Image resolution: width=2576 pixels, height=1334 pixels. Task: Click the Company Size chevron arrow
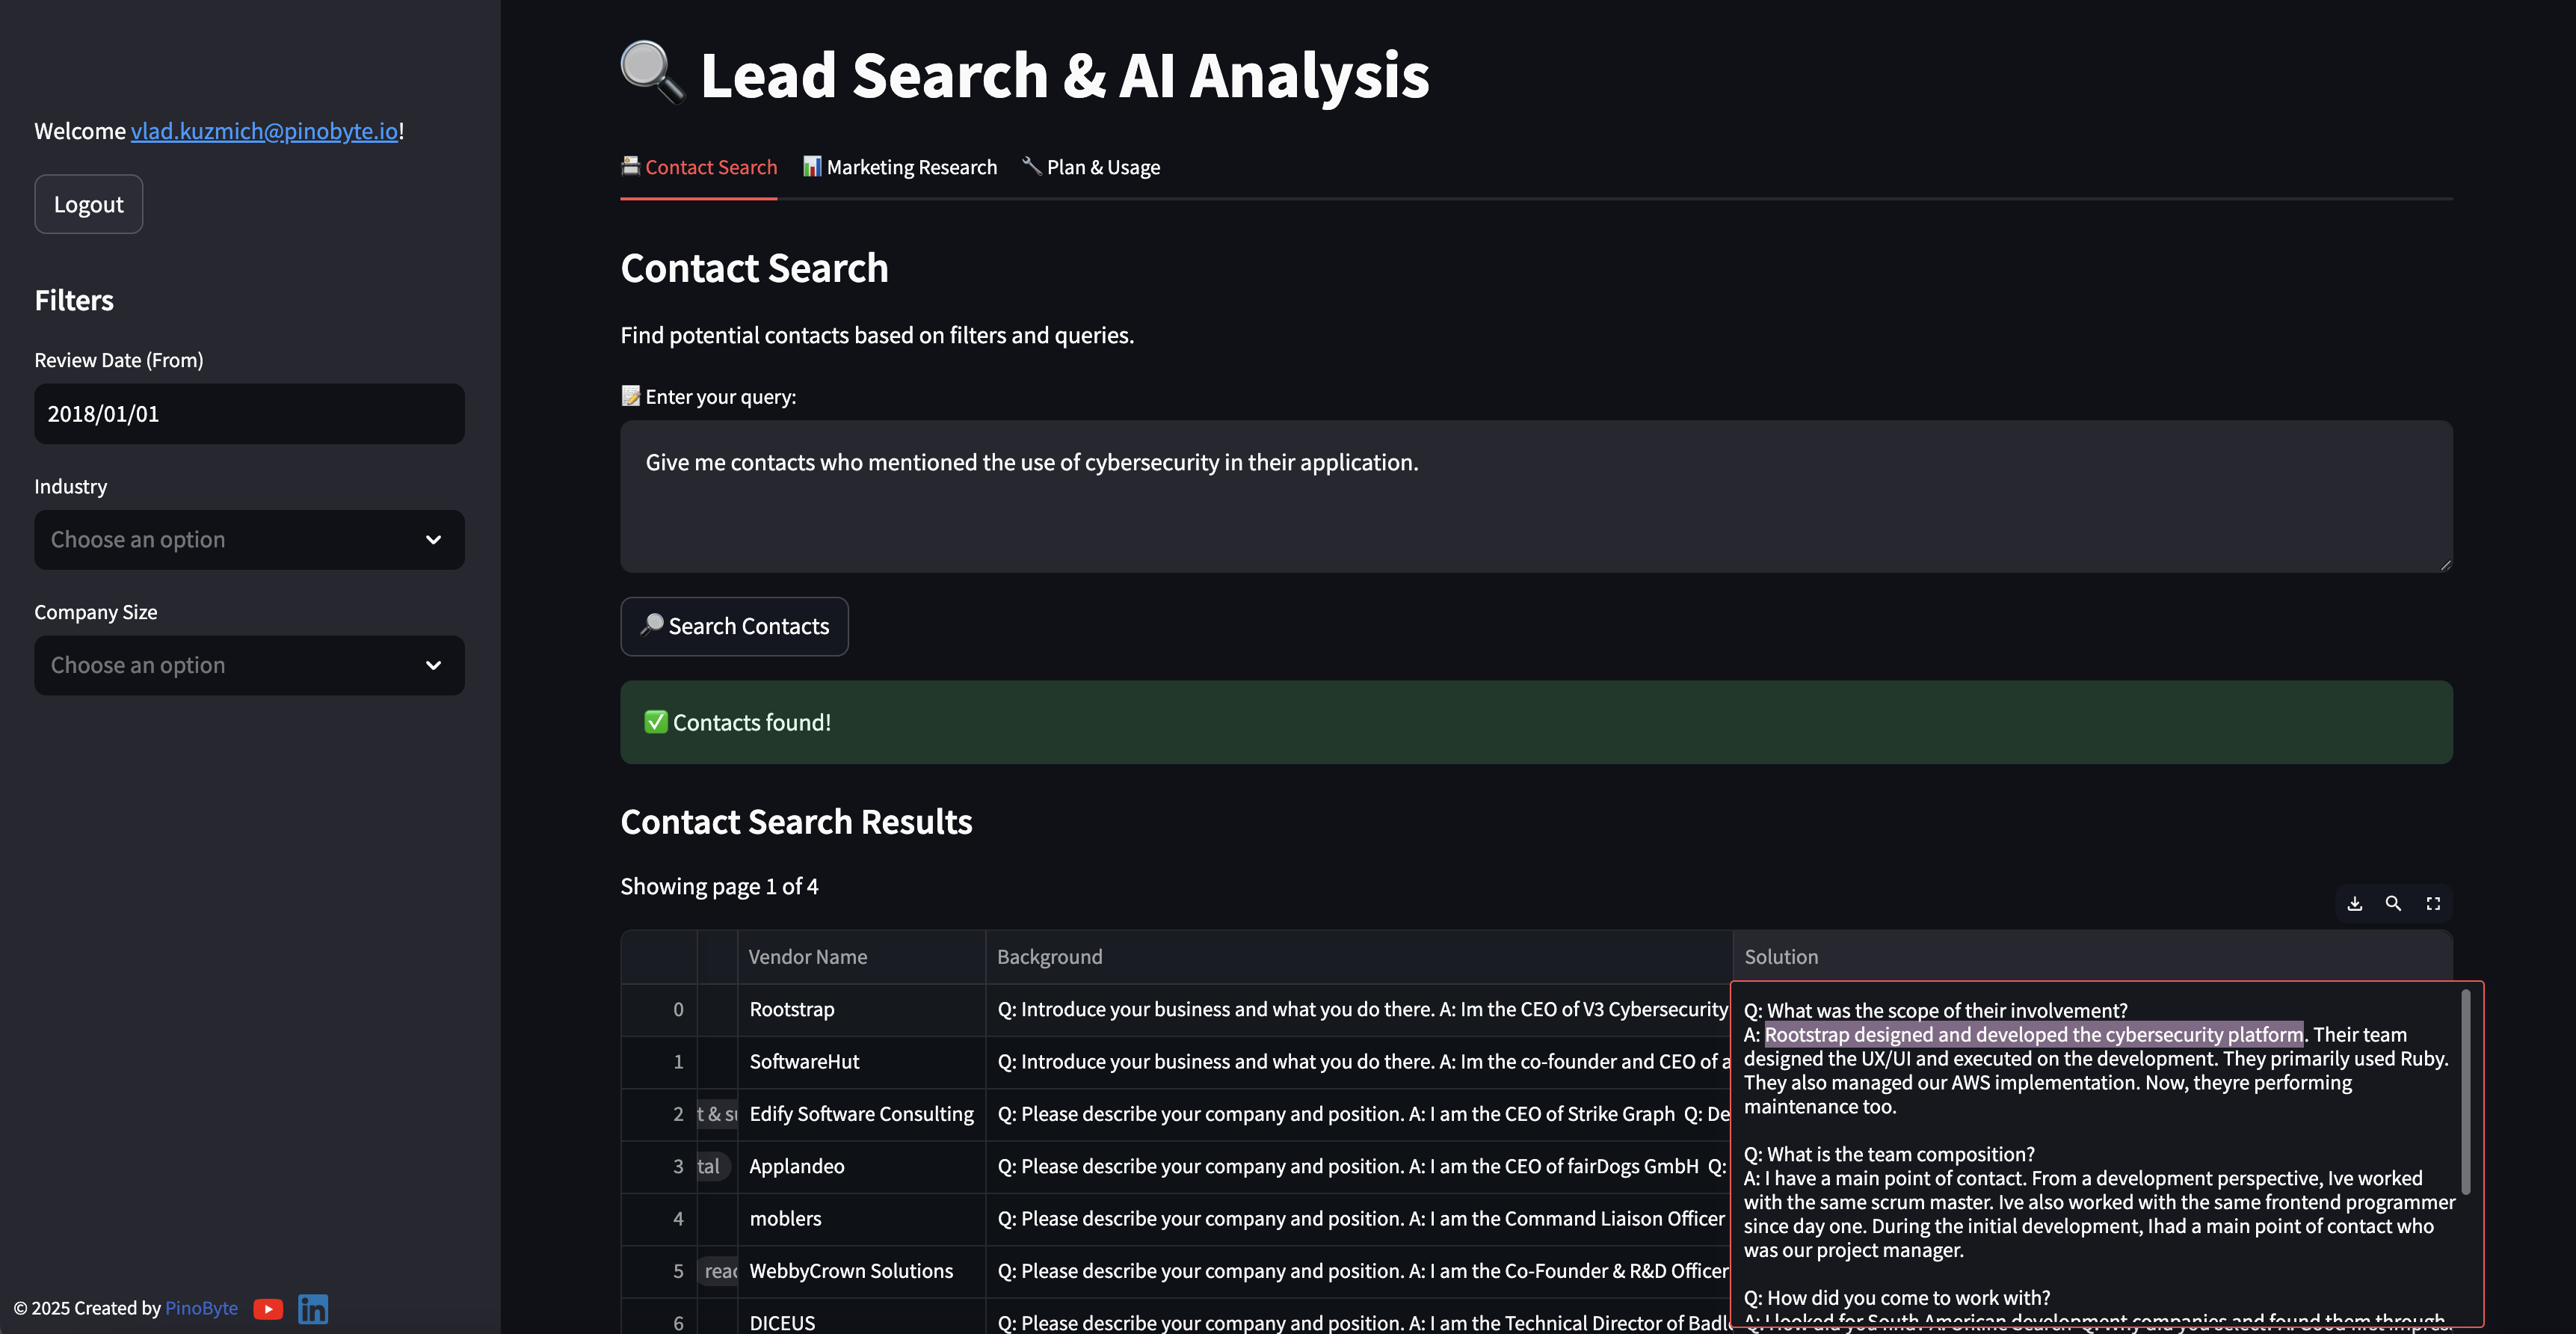point(433,666)
